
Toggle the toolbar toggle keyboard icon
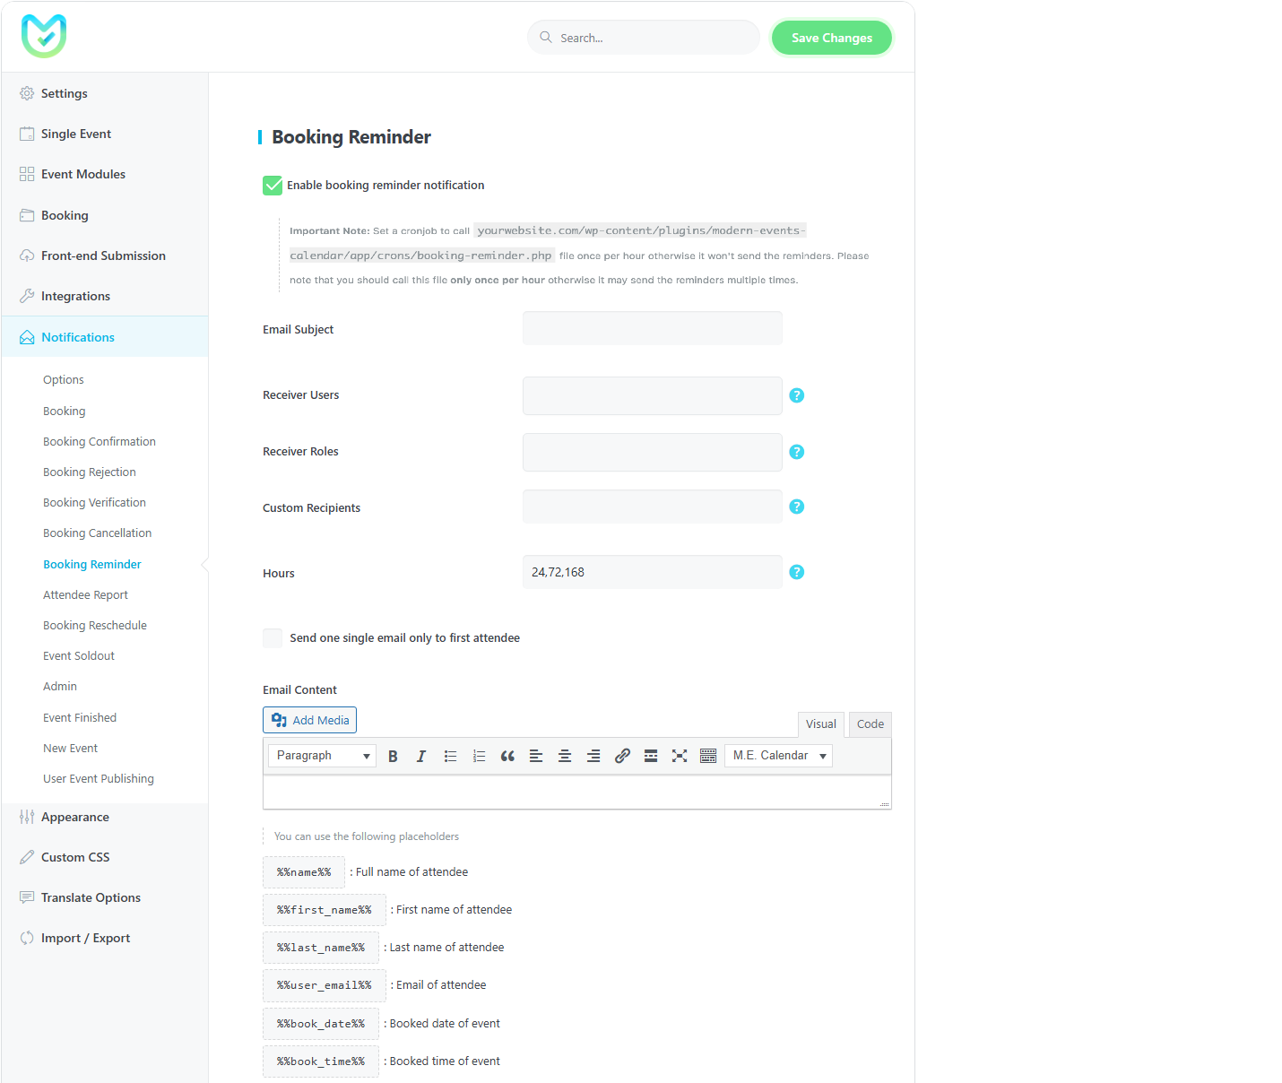coord(708,756)
